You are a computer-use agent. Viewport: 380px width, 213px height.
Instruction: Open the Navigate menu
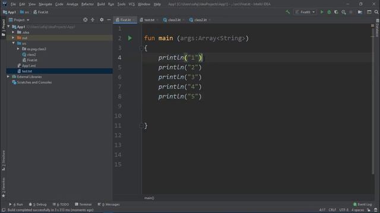coord(45,4)
